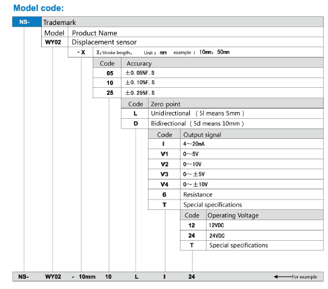Click the "Zero point" header
This screenshot has width=328, height=289.
point(165,104)
